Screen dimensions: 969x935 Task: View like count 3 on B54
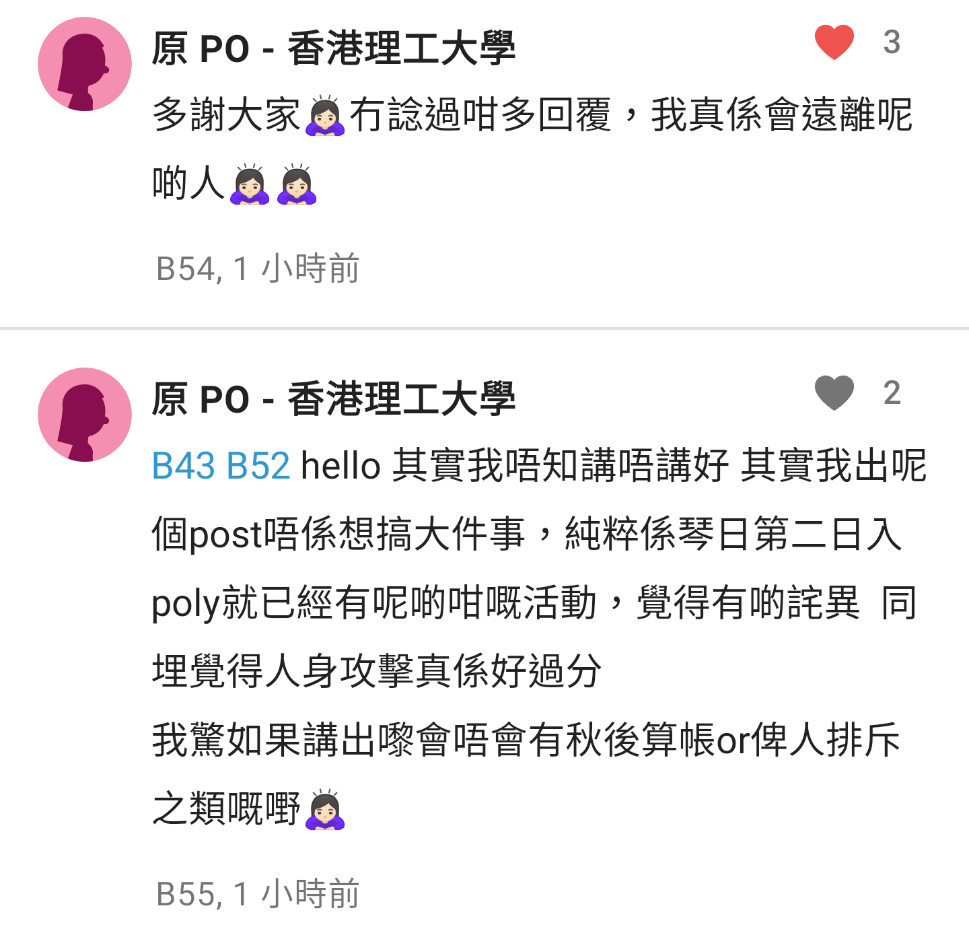pyautogui.click(x=892, y=42)
